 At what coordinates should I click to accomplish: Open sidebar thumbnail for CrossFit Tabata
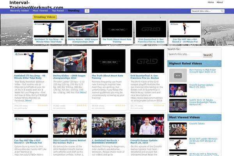point(178,129)
